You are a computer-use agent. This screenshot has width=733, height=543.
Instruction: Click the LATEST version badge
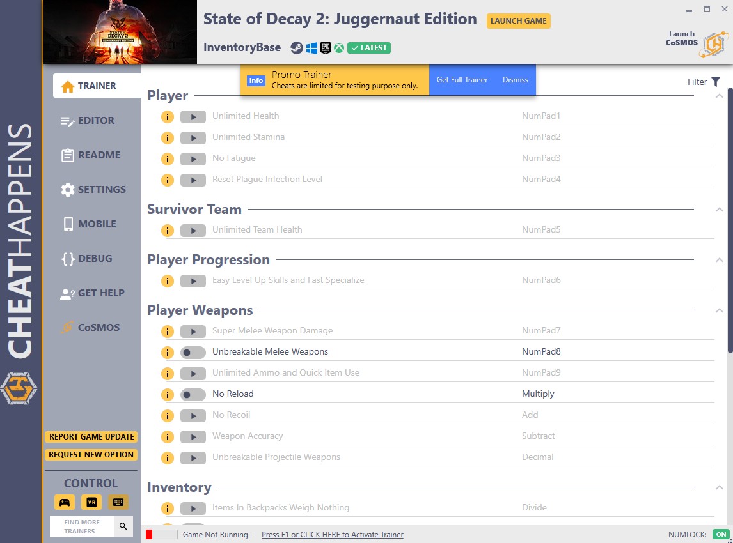pyautogui.click(x=369, y=48)
